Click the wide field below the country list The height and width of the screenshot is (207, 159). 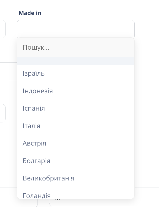click(146, 197)
